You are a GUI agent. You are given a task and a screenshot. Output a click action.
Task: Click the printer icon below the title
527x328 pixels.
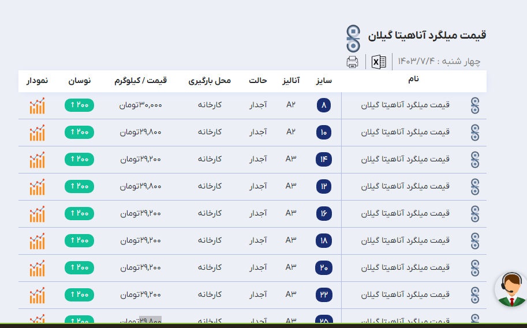[352, 62]
